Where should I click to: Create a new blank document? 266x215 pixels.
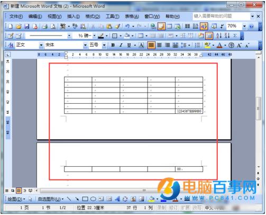pyautogui.click(x=11, y=26)
